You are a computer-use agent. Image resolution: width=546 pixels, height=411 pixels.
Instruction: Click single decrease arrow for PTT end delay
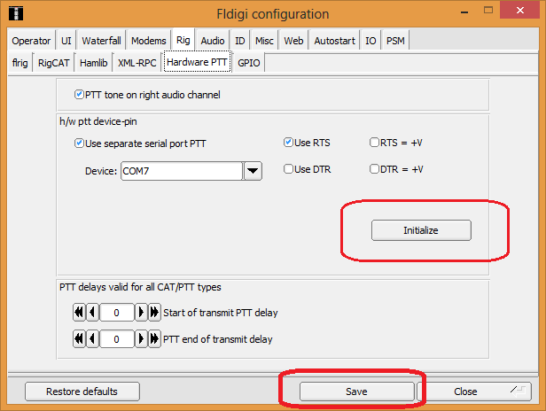click(x=92, y=339)
